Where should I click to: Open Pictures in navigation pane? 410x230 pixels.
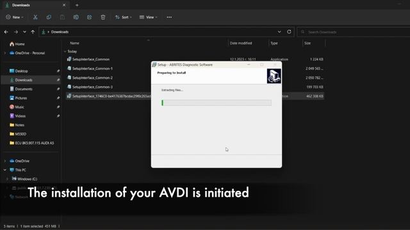19,98
